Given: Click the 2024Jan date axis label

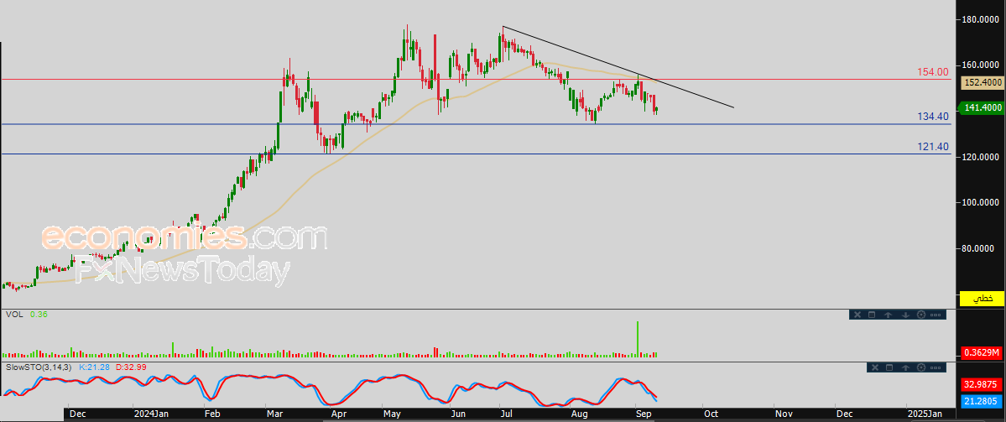Looking at the screenshot, I should tap(152, 414).
